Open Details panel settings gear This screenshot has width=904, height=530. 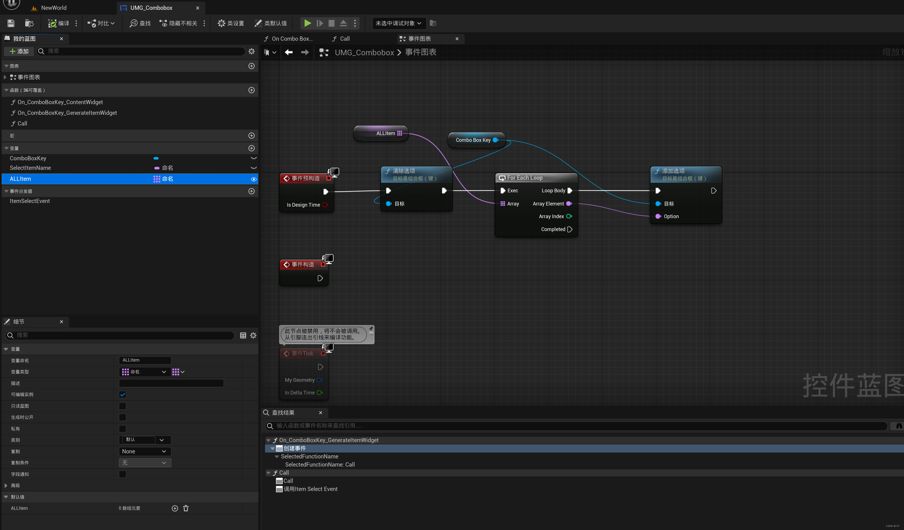point(253,335)
